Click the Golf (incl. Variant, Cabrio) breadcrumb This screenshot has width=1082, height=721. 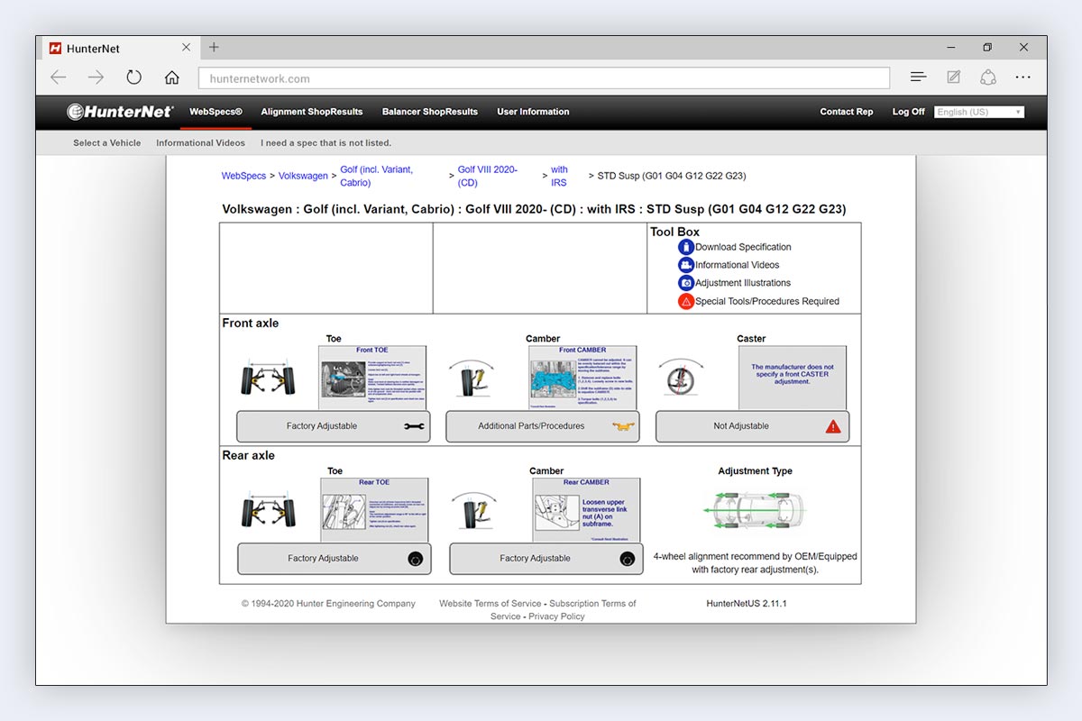tap(377, 176)
